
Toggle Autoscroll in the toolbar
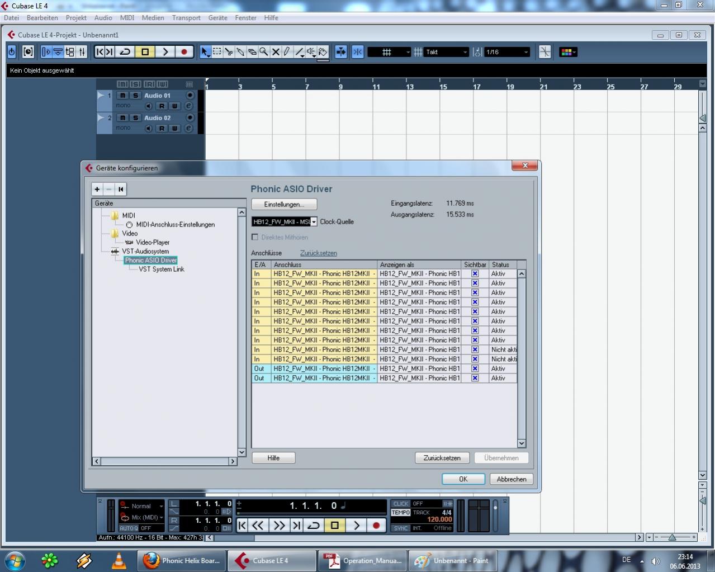coord(340,52)
